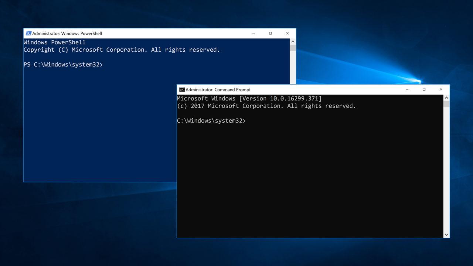Select the Windows PowerShell copyright text line

coord(122,50)
